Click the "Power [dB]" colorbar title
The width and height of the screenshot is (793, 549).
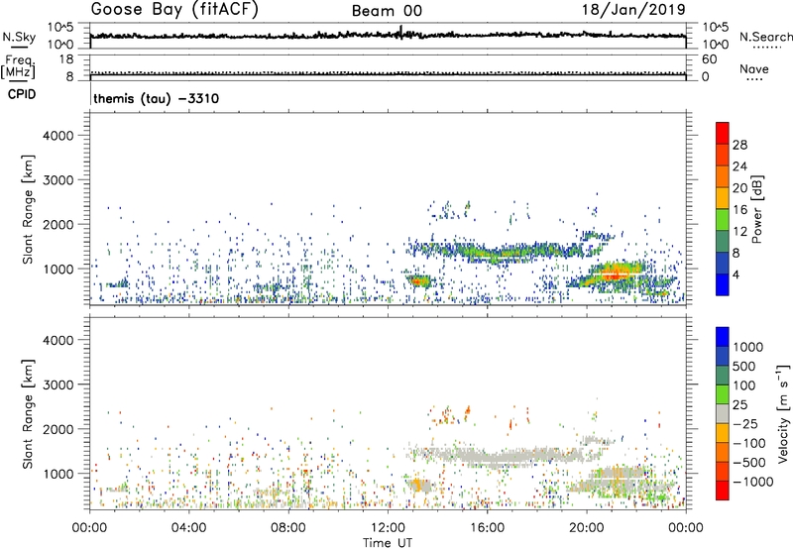point(756,209)
